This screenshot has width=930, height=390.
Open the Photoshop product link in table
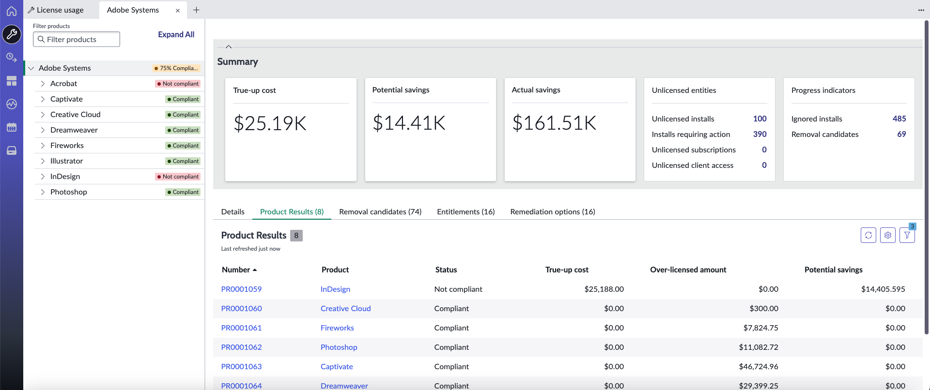[339, 347]
